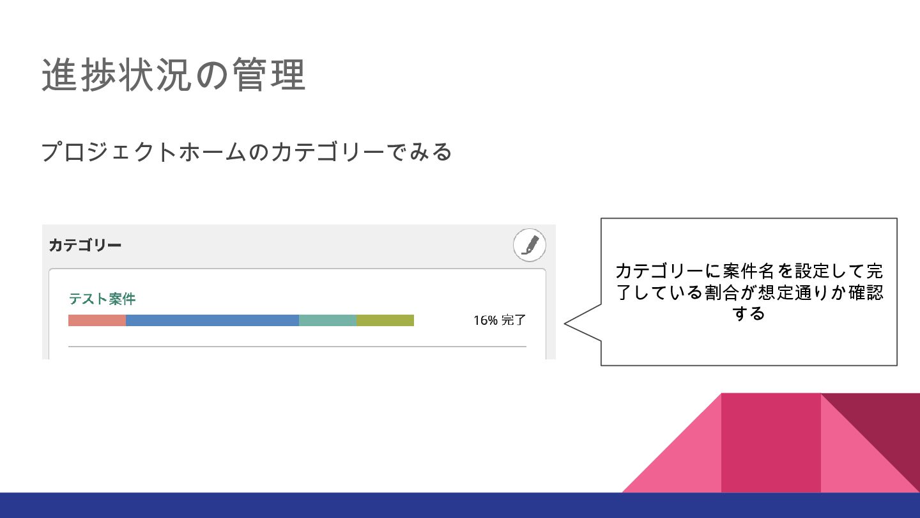
Task: Open the テスト案件 category link
Action: tap(102, 299)
